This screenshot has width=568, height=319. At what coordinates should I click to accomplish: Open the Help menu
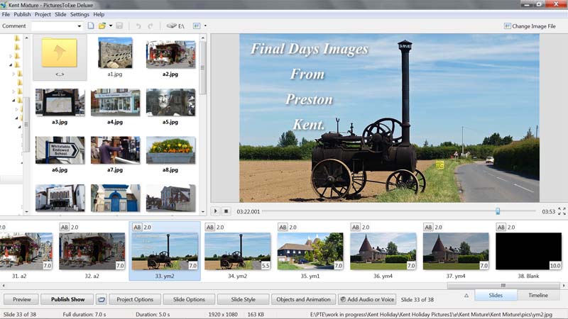99,14
